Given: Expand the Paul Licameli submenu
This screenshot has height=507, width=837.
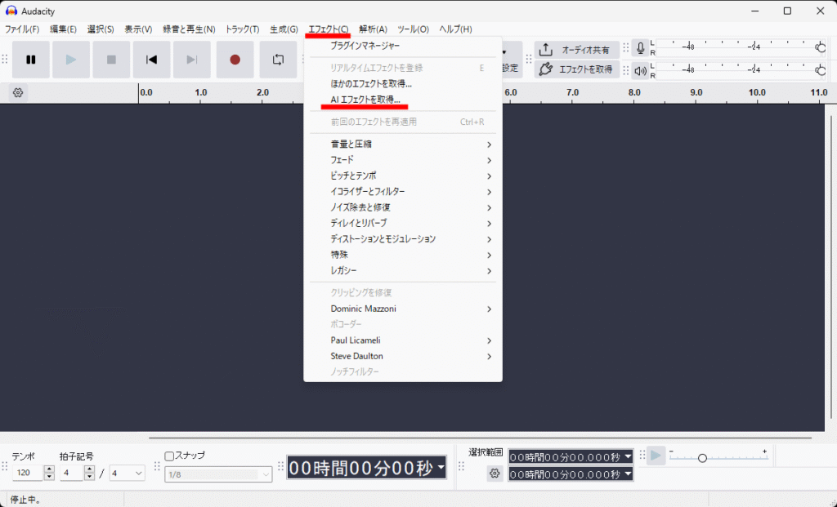Looking at the screenshot, I should click(402, 340).
